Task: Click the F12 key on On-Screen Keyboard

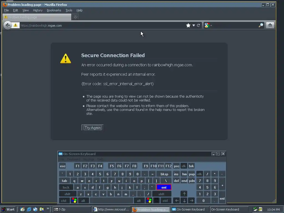Action: click(168, 166)
